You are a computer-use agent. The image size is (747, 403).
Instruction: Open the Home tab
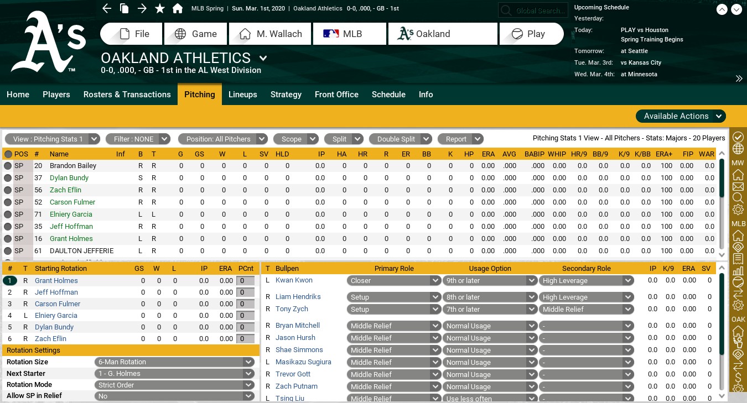pyautogui.click(x=18, y=95)
